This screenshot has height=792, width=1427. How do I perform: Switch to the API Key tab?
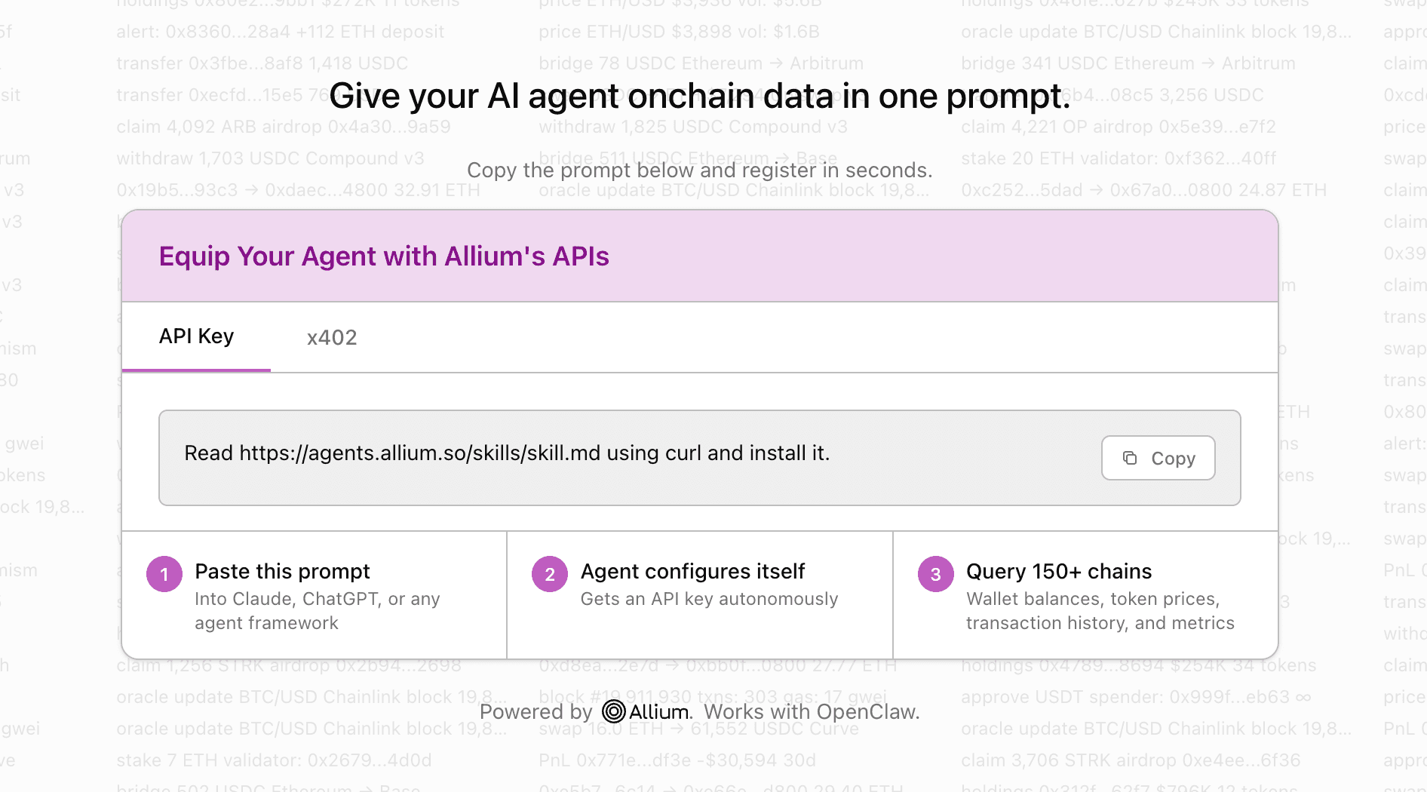point(196,336)
